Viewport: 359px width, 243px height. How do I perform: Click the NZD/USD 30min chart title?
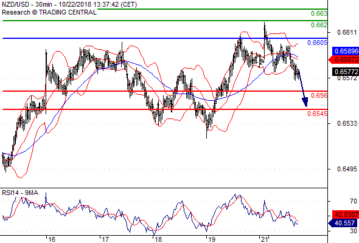click(x=69, y=5)
